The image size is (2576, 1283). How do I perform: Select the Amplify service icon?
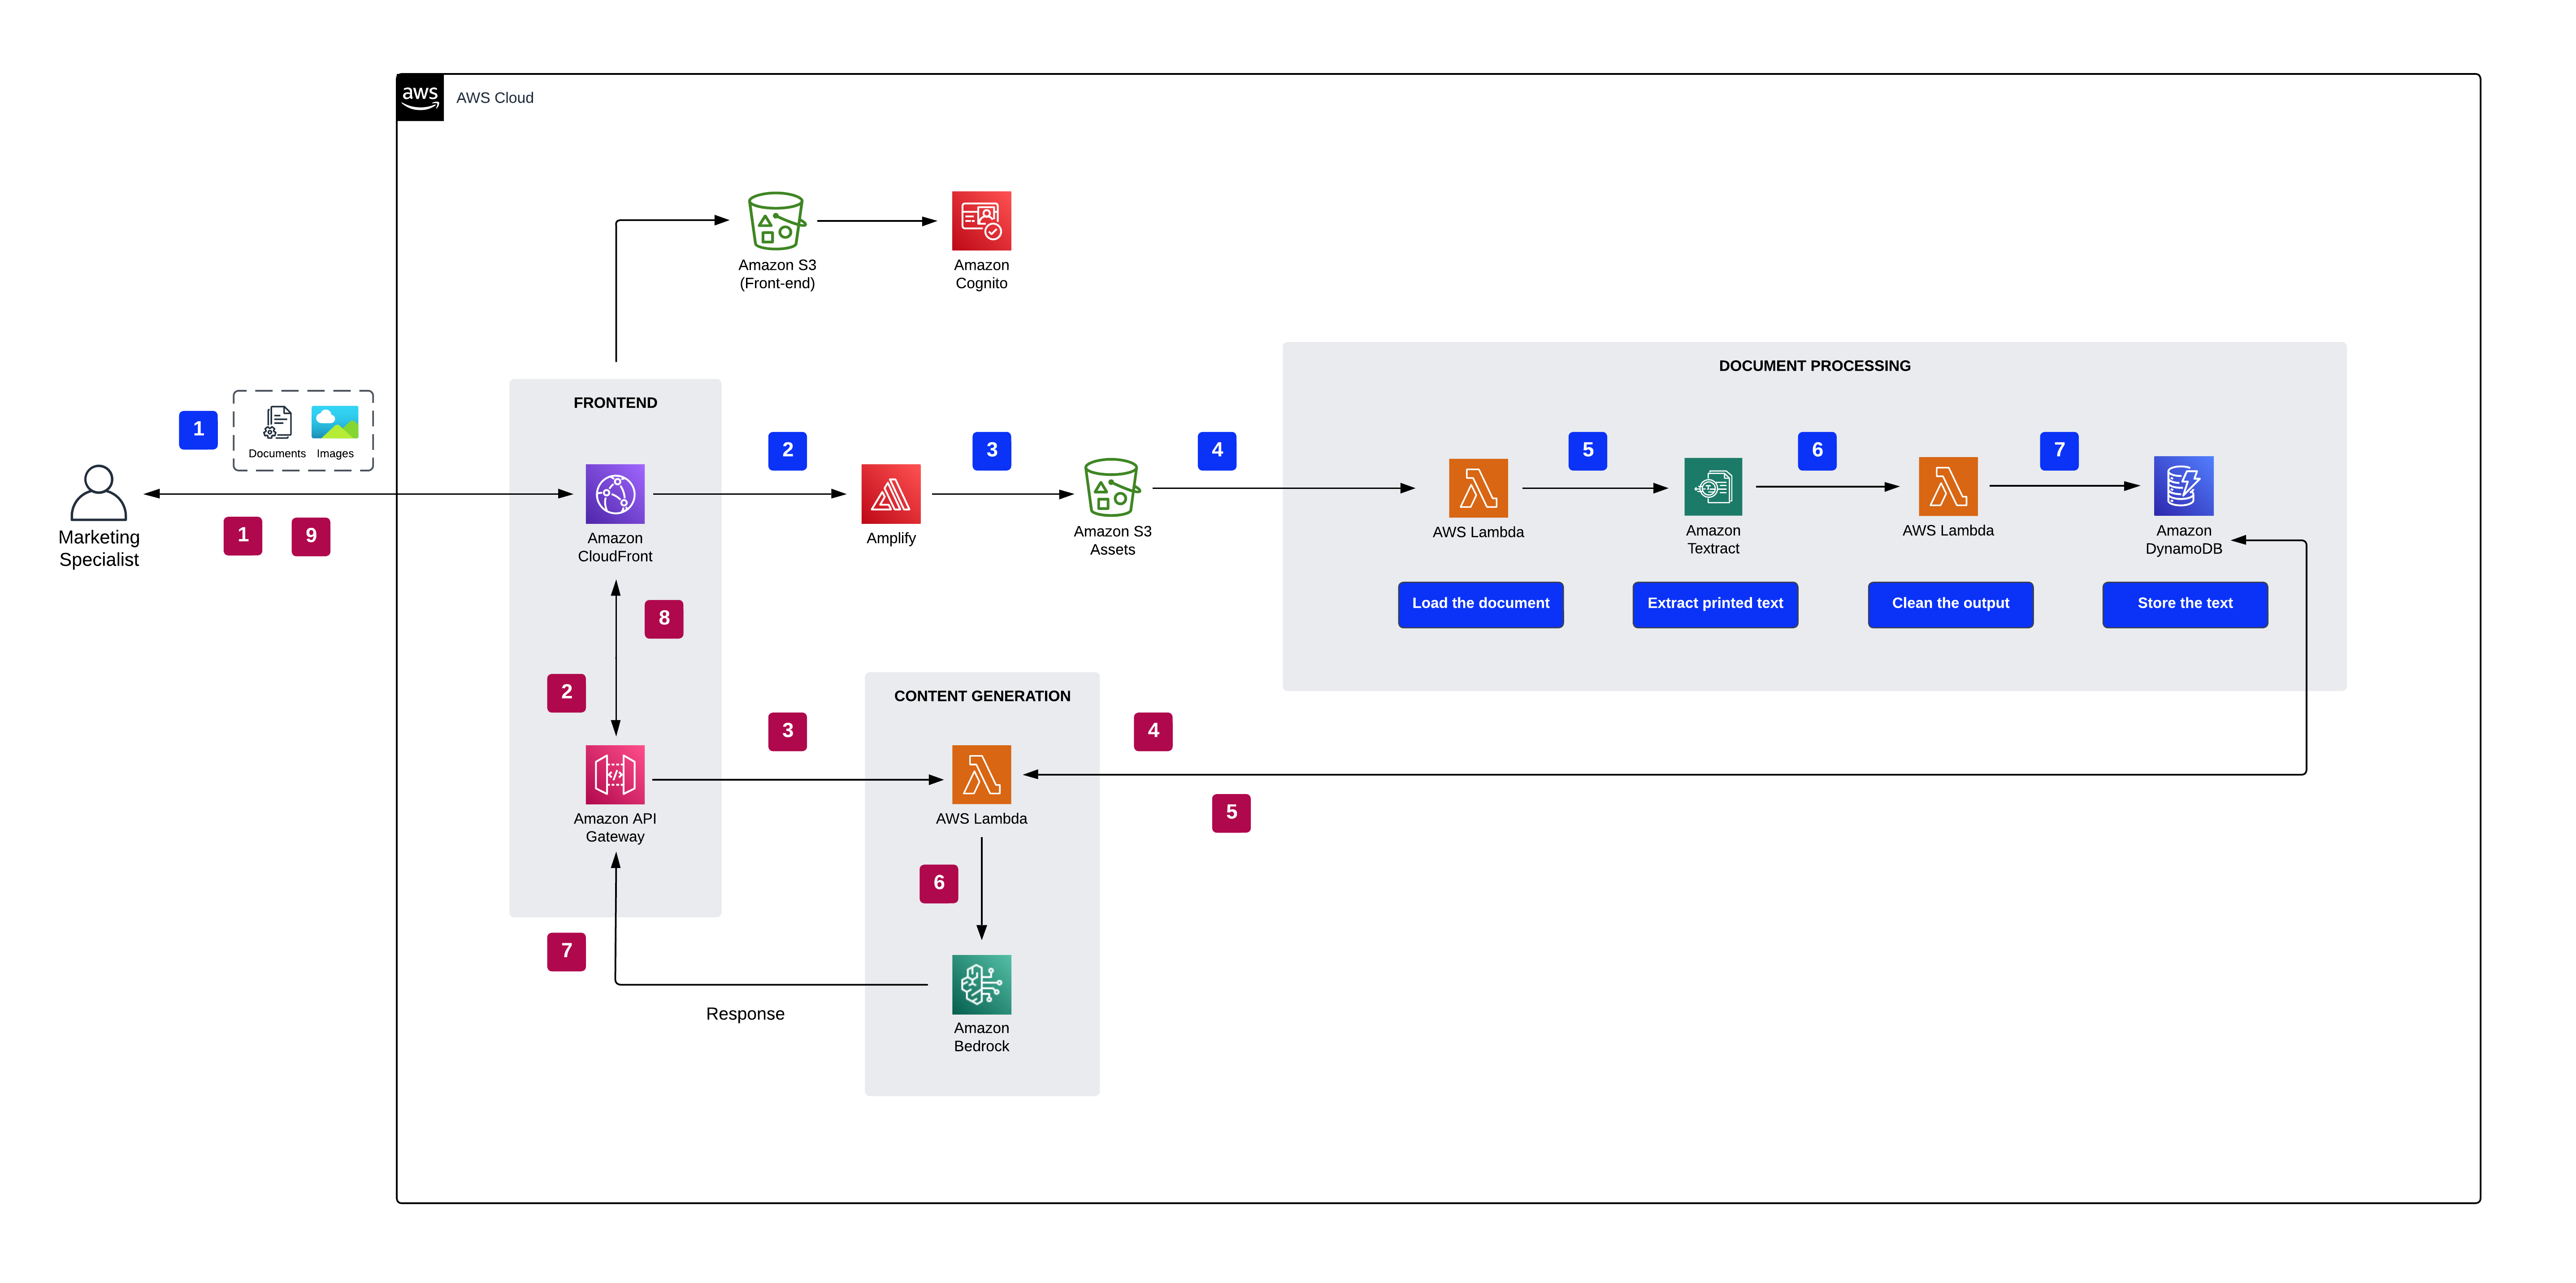[890, 493]
